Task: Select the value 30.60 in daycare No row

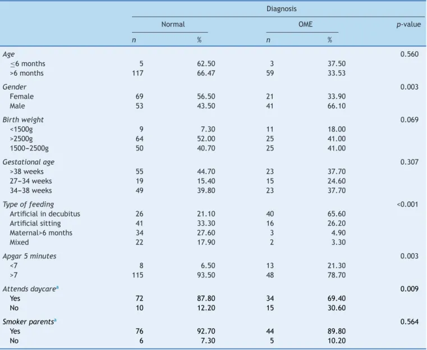Action: point(337,308)
